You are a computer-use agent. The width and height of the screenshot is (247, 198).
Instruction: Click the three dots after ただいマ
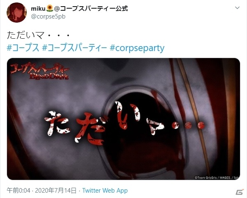tap(59, 35)
